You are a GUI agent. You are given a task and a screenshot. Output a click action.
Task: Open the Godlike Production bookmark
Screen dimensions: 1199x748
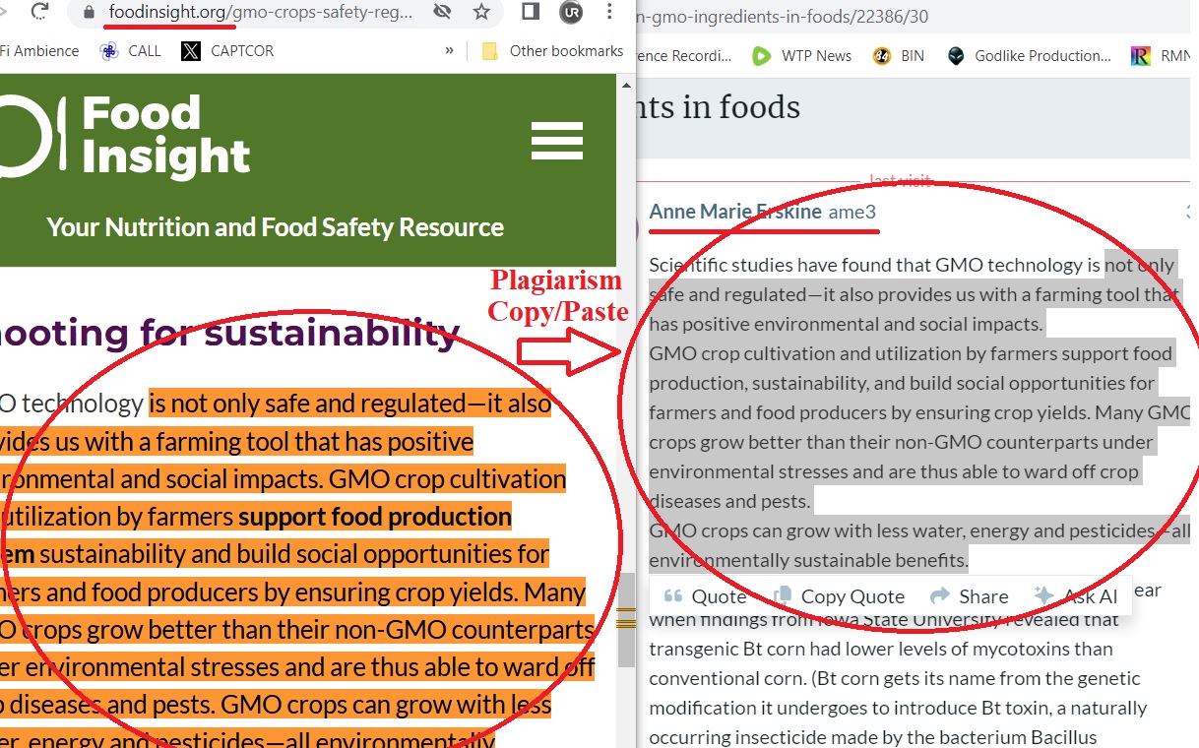point(1029,56)
